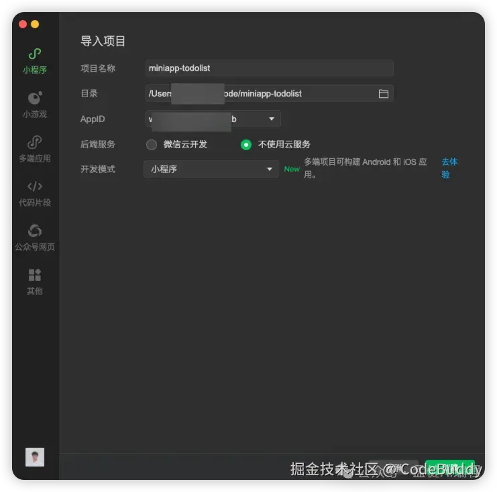Focus the 项目名称 miniapp-todolist field
This screenshot has height=492, width=497.
tap(270, 68)
